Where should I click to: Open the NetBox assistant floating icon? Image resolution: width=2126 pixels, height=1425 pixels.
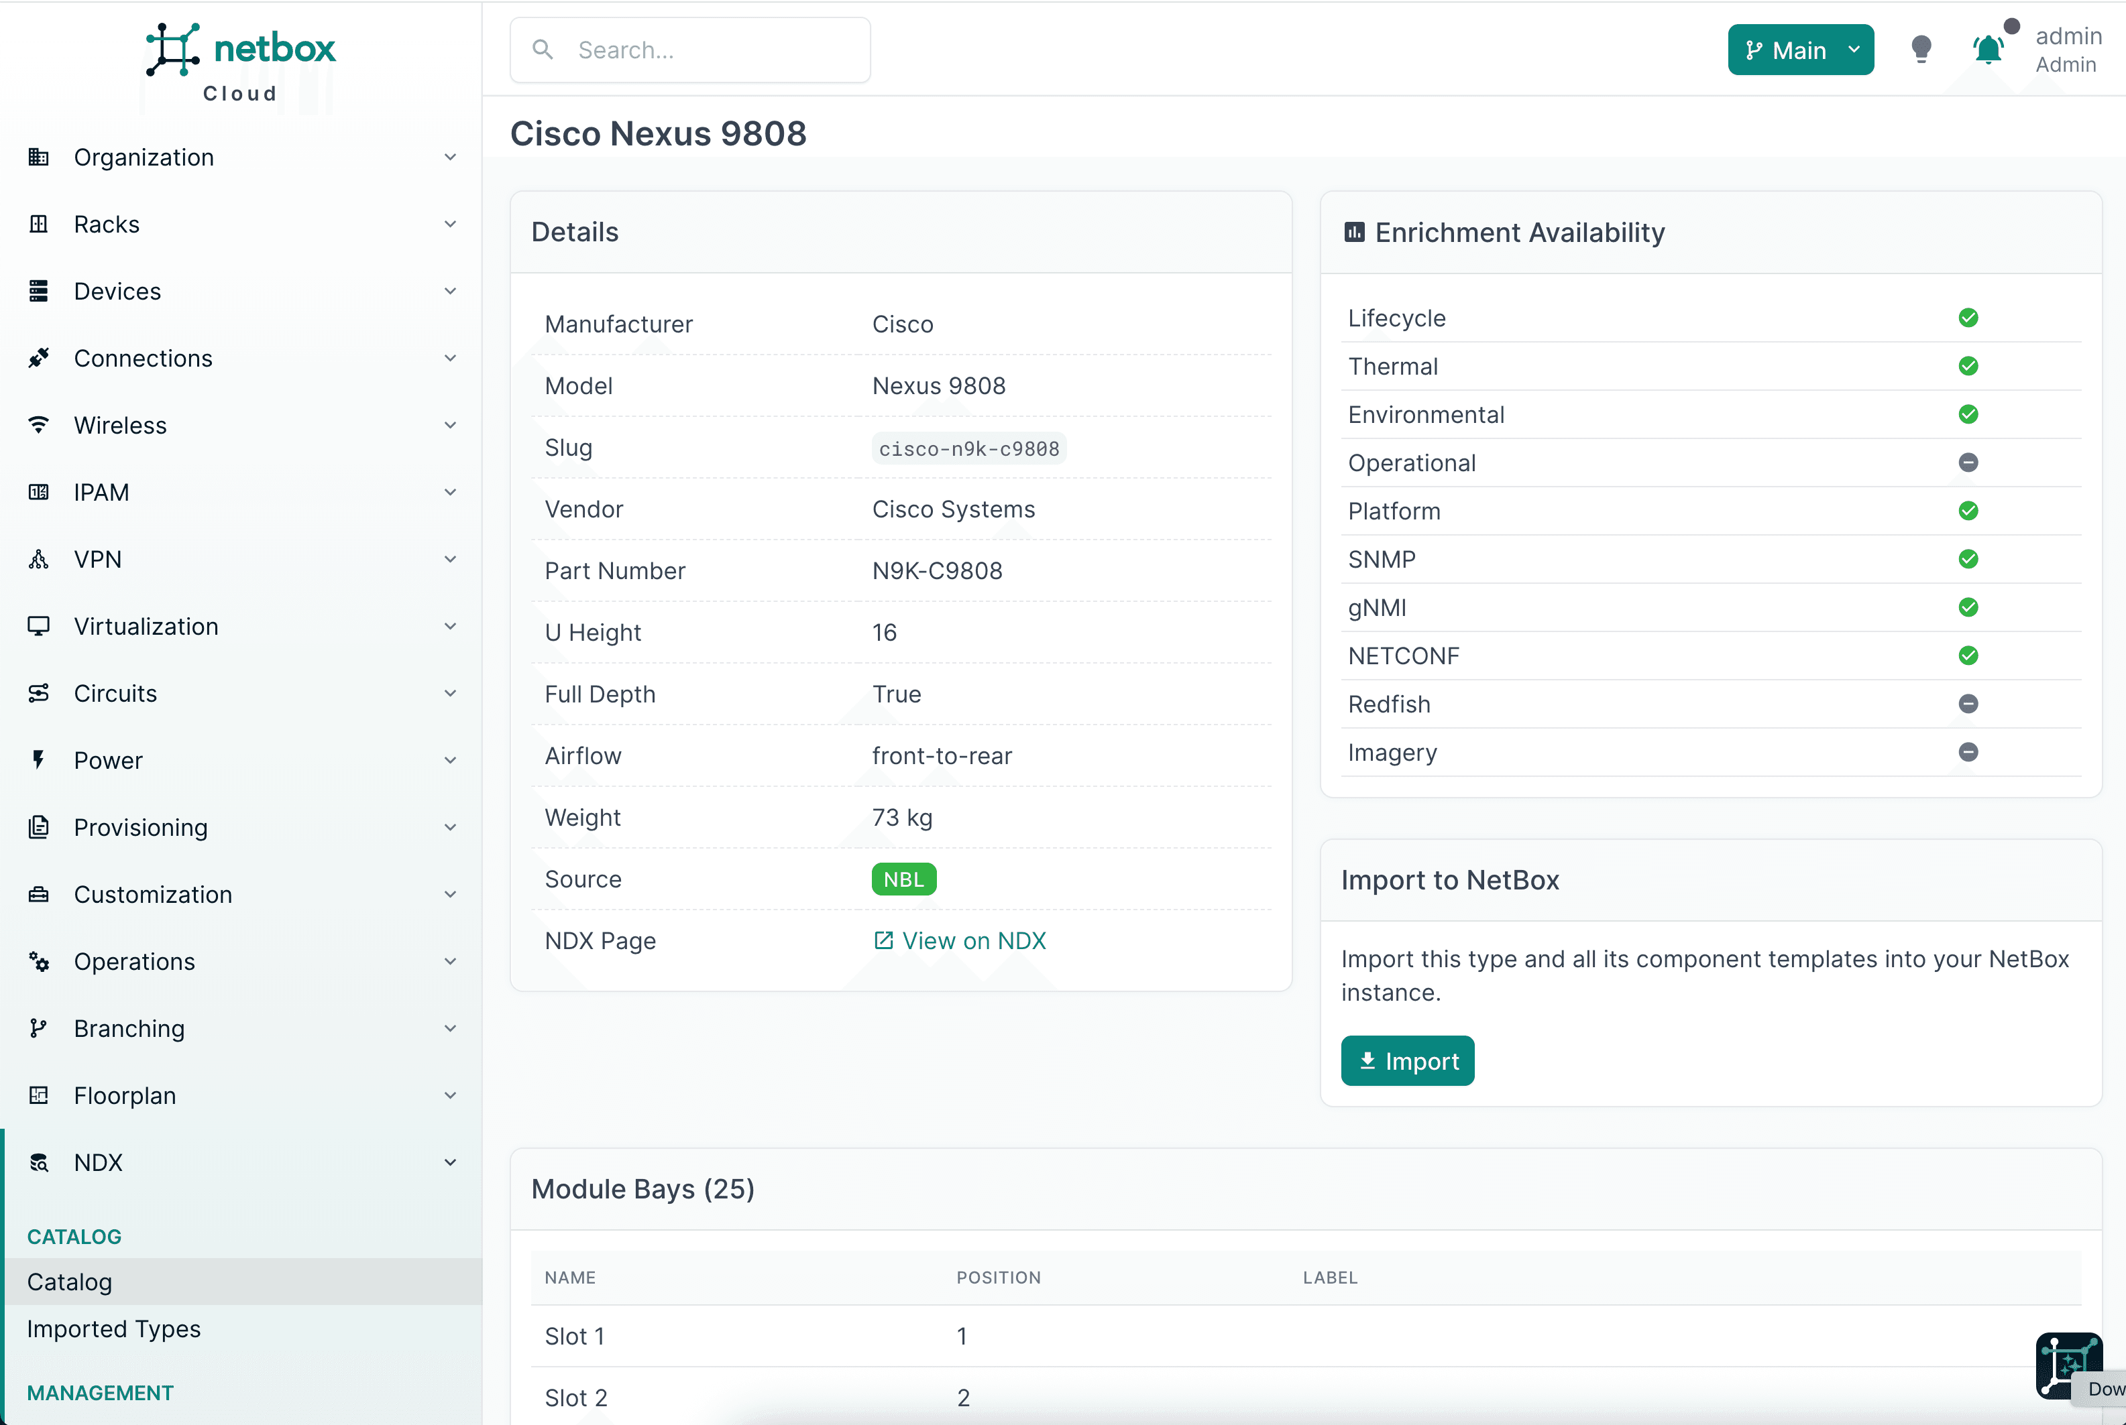click(x=2069, y=1365)
